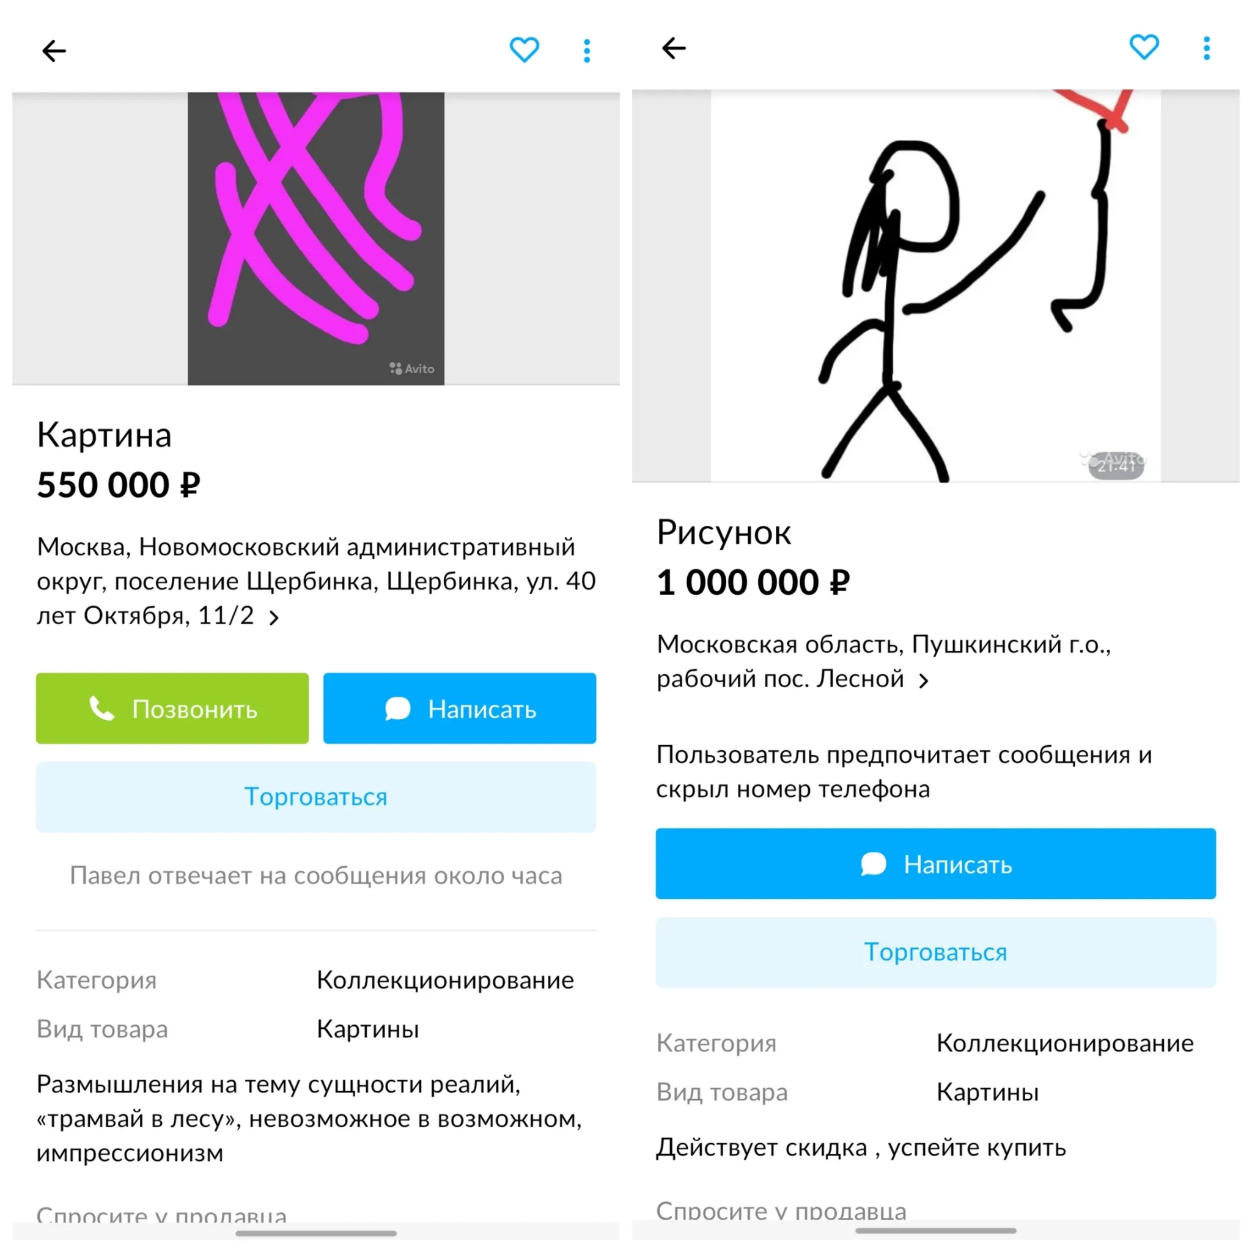The image size is (1252, 1252).
Task: Tap Торговаться under the 1 000 000 ₽ listing
Action: (x=936, y=952)
